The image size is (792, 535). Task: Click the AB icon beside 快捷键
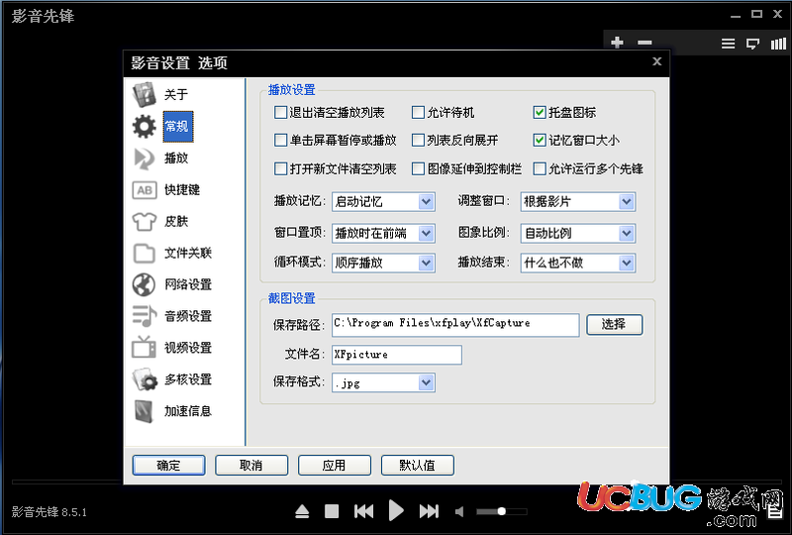click(144, 190)
